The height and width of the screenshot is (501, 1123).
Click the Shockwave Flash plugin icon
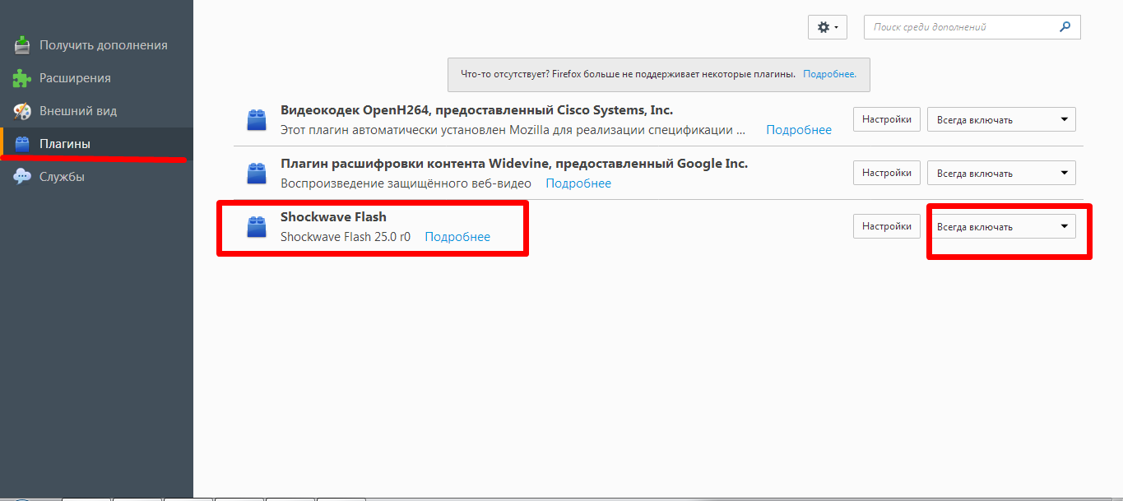tap(257, 227)
